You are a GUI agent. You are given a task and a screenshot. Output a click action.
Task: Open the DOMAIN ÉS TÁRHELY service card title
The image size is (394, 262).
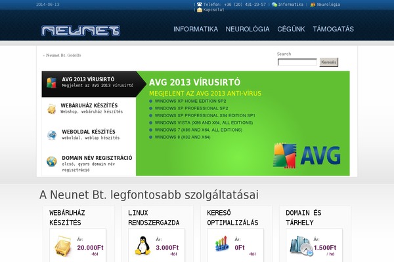(303, 217)
